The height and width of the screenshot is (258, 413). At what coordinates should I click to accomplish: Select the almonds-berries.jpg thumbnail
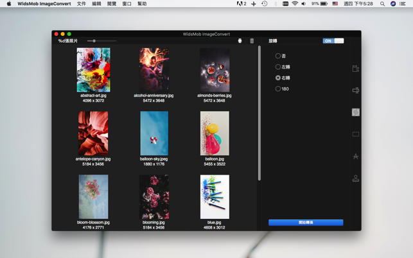(x=215, y=70)
